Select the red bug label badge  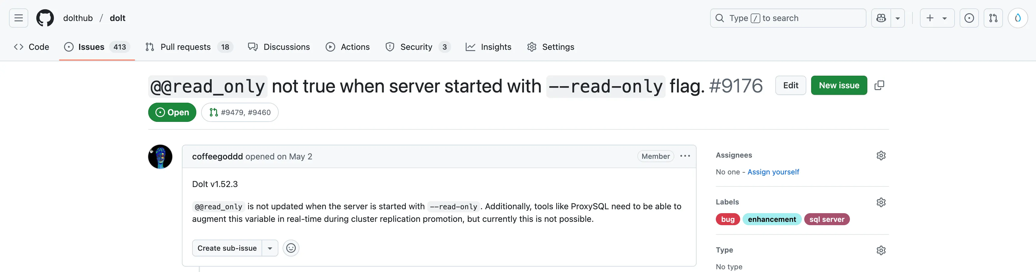click(728, 219)
